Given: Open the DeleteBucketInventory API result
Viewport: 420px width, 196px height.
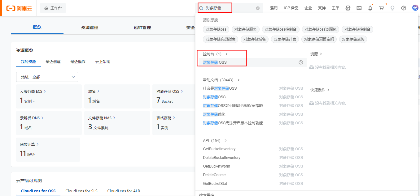Looking at the screenshot, I should tap(221, 158).
